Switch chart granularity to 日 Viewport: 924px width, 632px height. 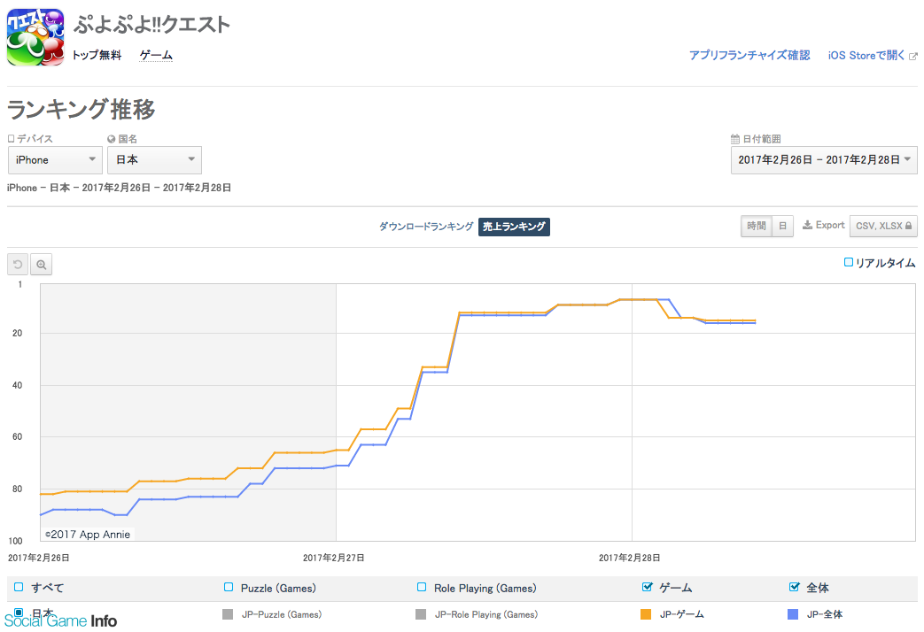coord(782,226)
